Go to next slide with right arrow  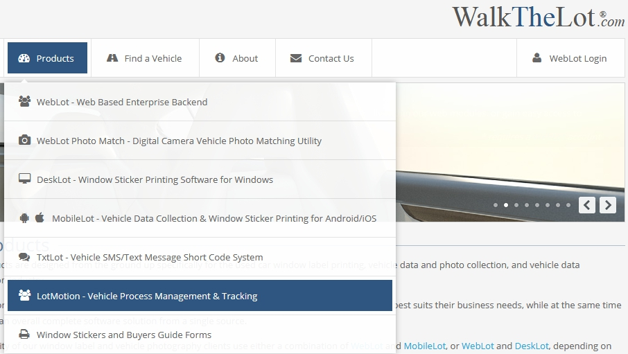coord(608,205)
